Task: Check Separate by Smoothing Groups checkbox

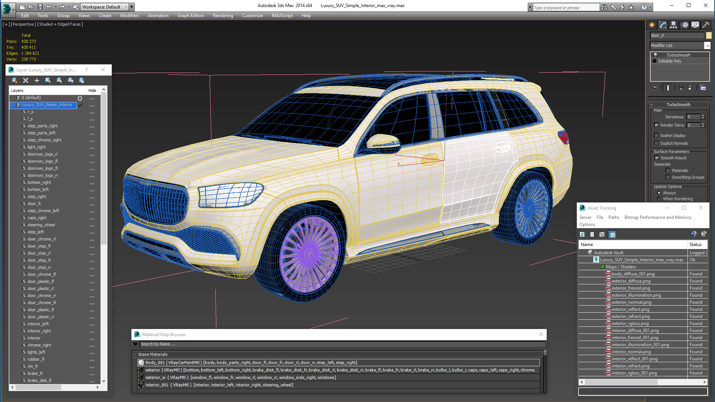Action: point(668,177)
